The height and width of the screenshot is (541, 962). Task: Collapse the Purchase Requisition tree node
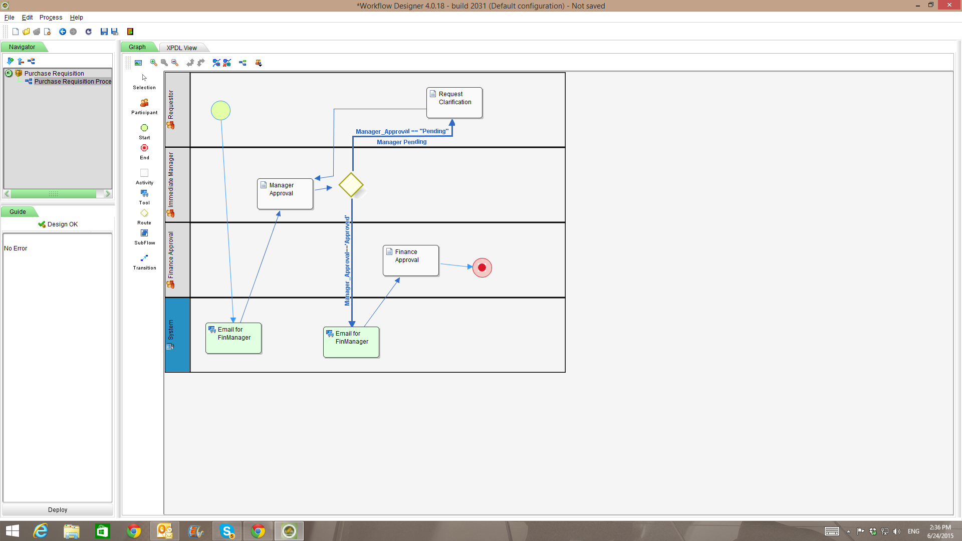click(9, 73)
